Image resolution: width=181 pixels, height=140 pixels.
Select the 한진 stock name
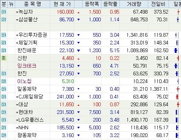pyautogui.click(x=22, y=73)
